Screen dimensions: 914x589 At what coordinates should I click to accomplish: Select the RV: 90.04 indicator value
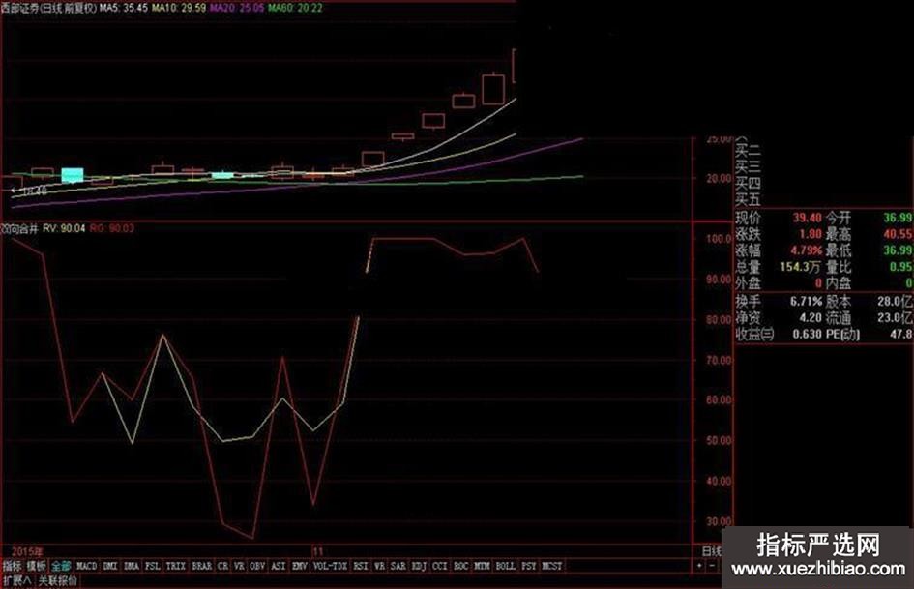64,228
